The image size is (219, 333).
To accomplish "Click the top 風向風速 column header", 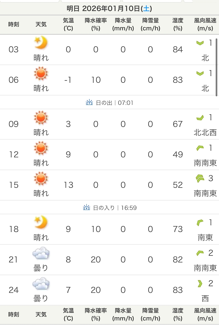I will point(205,24).
